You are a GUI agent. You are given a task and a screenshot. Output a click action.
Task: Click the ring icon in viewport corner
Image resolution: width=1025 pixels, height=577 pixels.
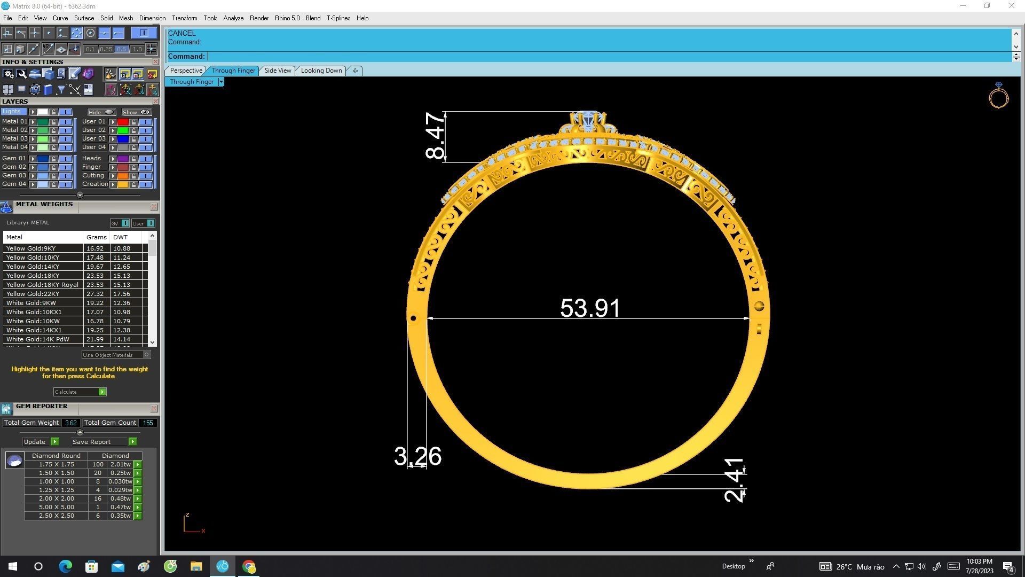point(998,96)
